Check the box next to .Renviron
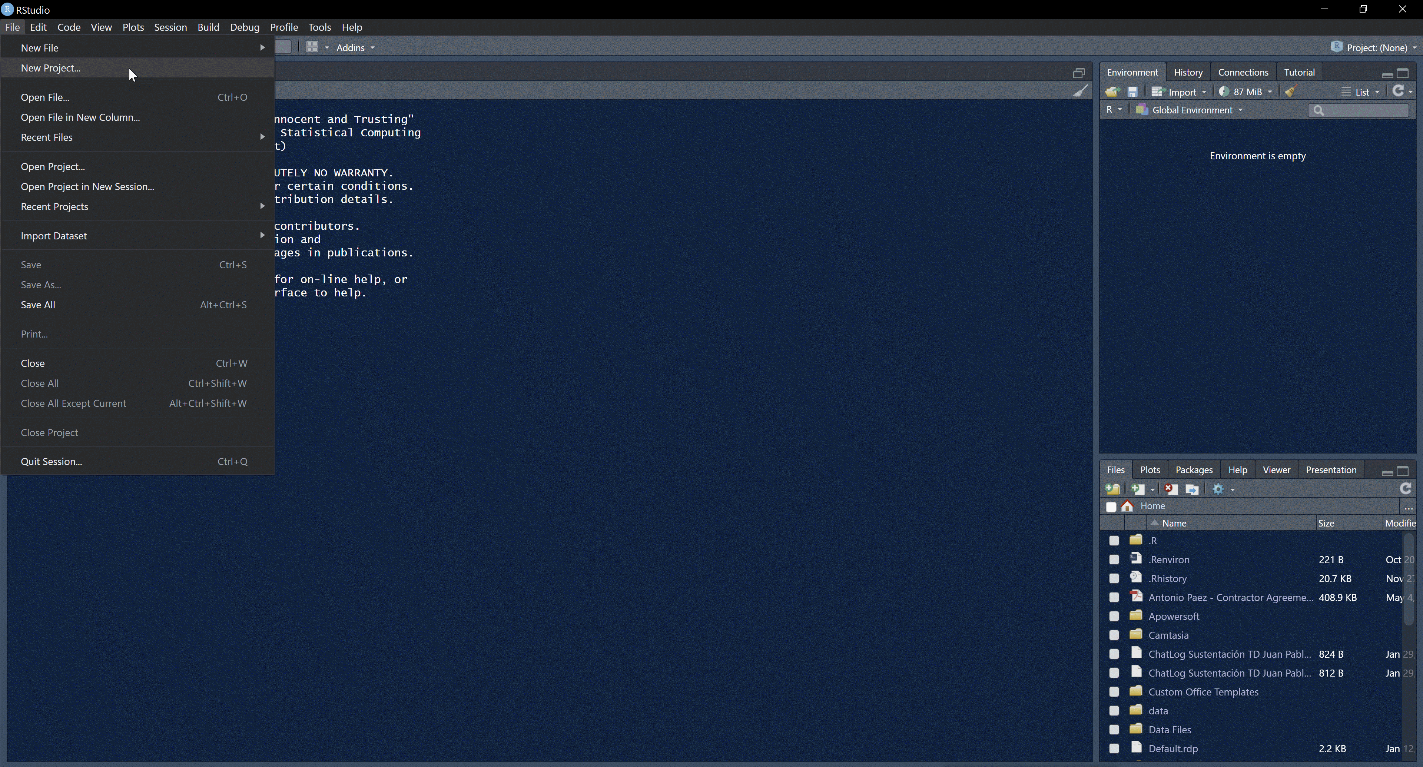 point(1114,560)
